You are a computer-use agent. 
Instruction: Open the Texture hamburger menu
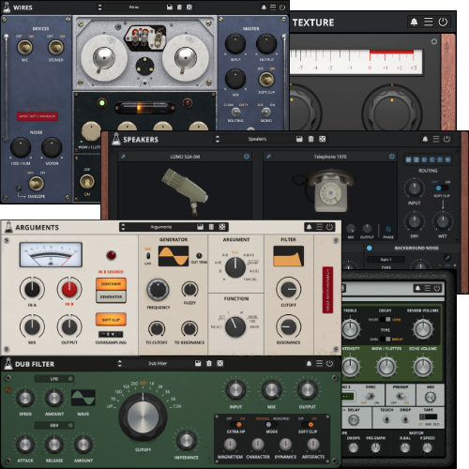click(x=429, y=22)
